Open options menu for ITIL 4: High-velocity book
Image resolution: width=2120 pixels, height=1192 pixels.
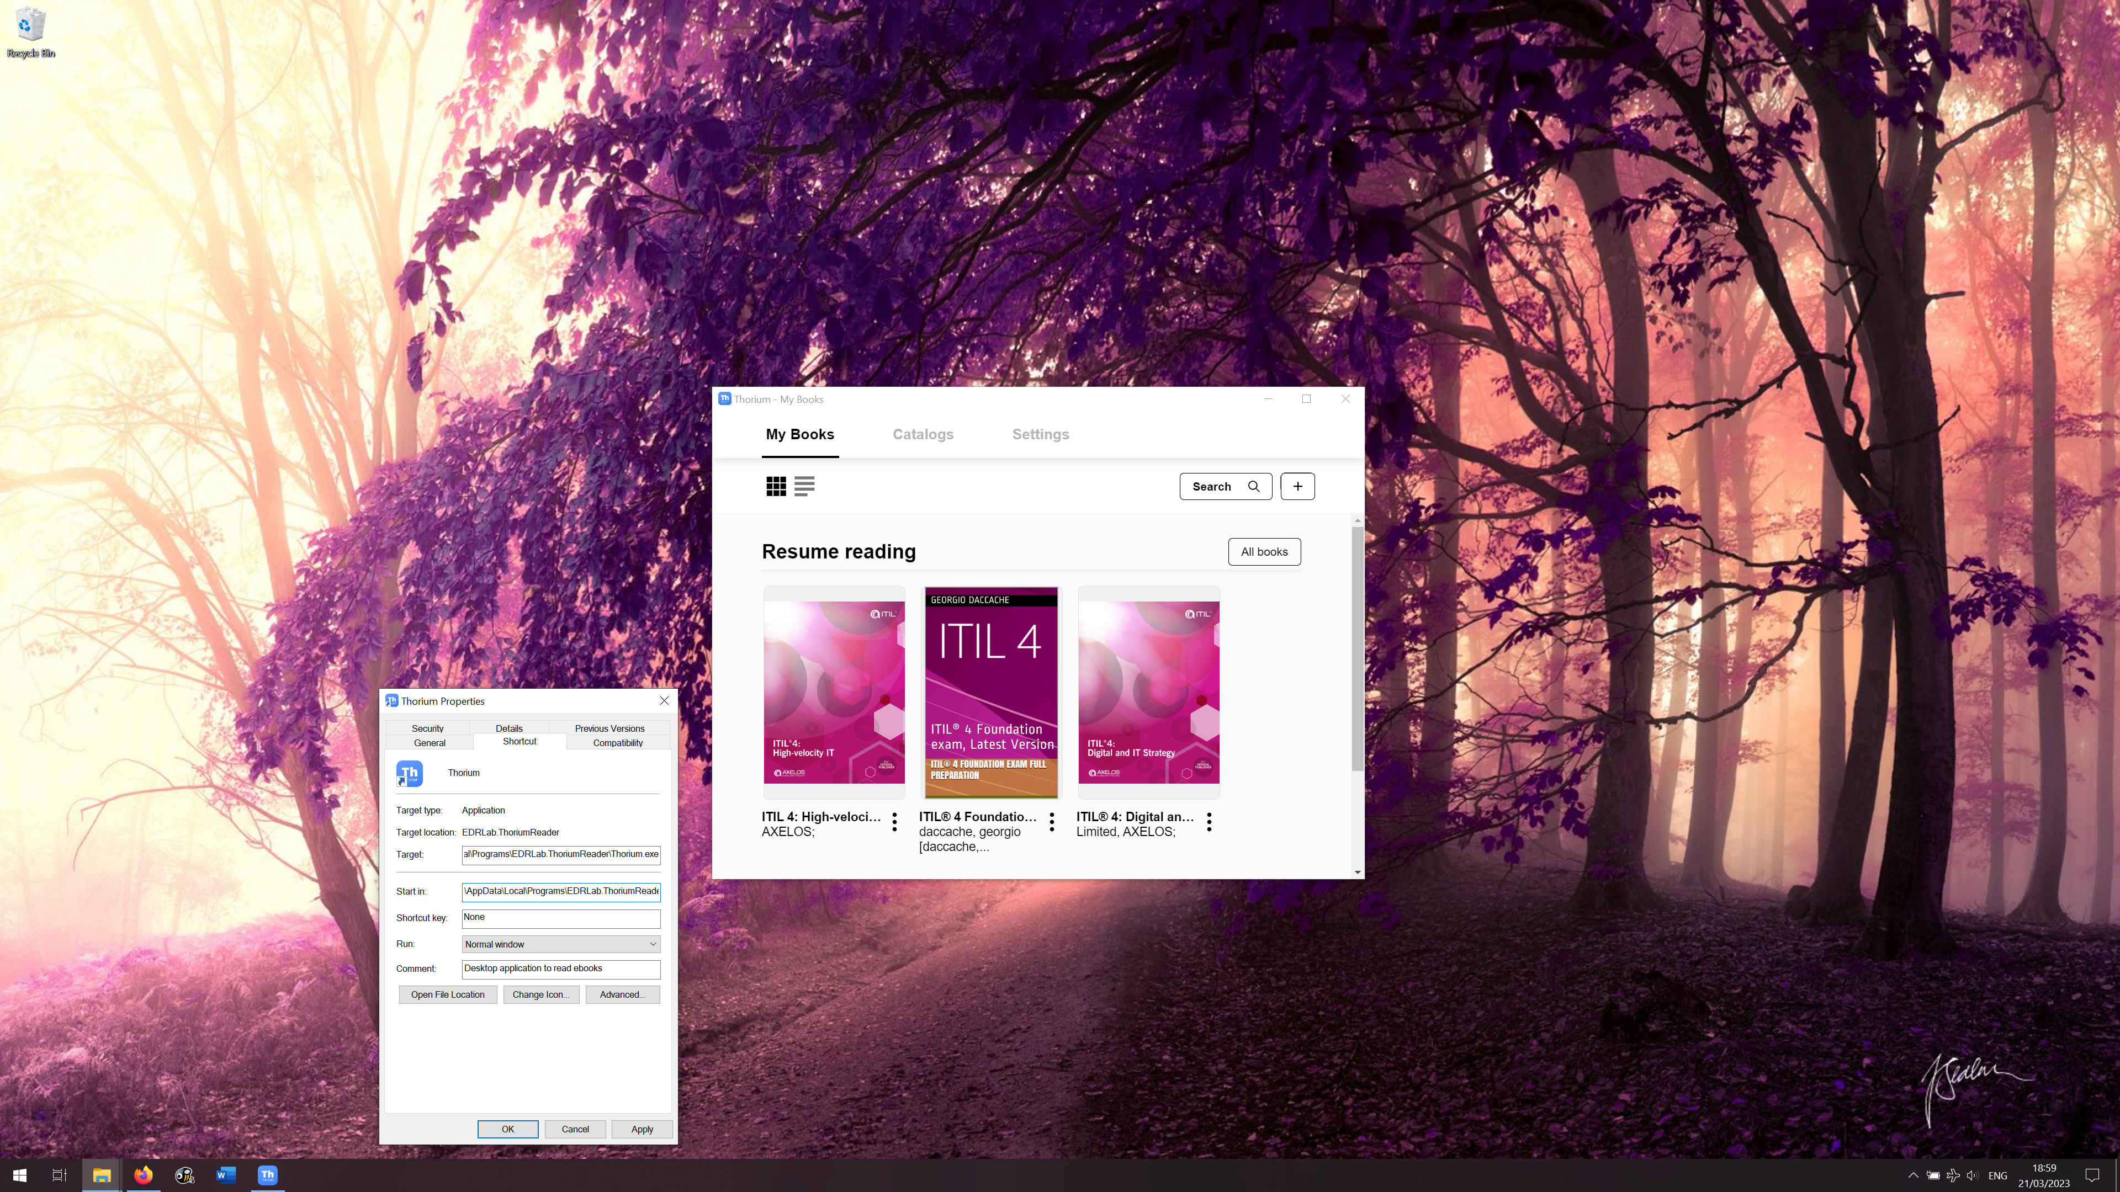click(894, 823)
